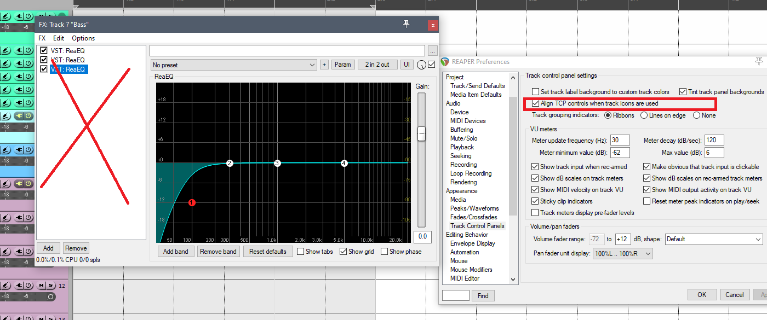767x320 pixels.
Task: Click the yellow FX power icon on the green track
Action: (27, 116)
